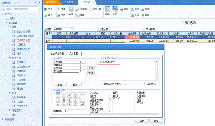Toggle the 定位器 checkbox
The image size is (215, 126).
click(99, 29)
